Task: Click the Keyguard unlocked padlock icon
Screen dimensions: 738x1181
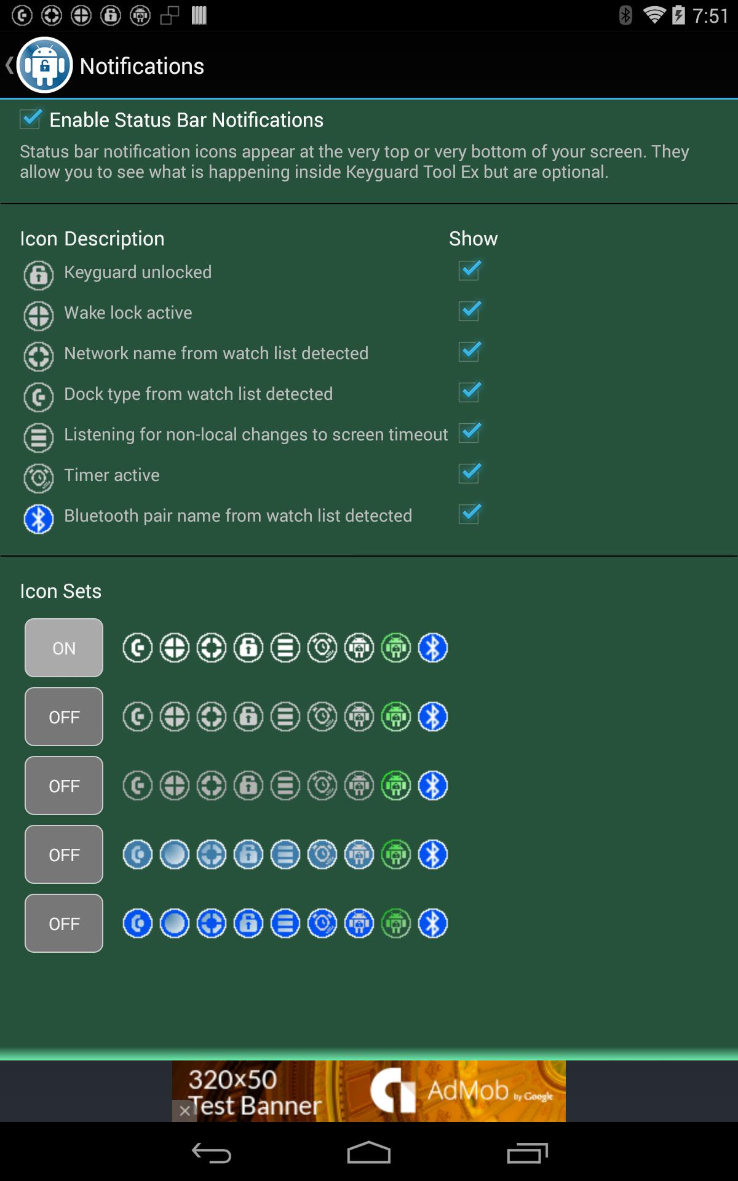Action: click(38, 275)
